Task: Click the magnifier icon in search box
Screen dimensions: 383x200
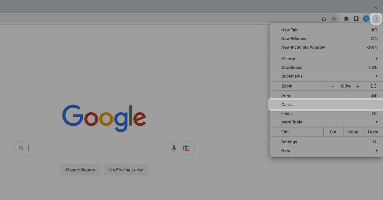Action: point(21,148)
